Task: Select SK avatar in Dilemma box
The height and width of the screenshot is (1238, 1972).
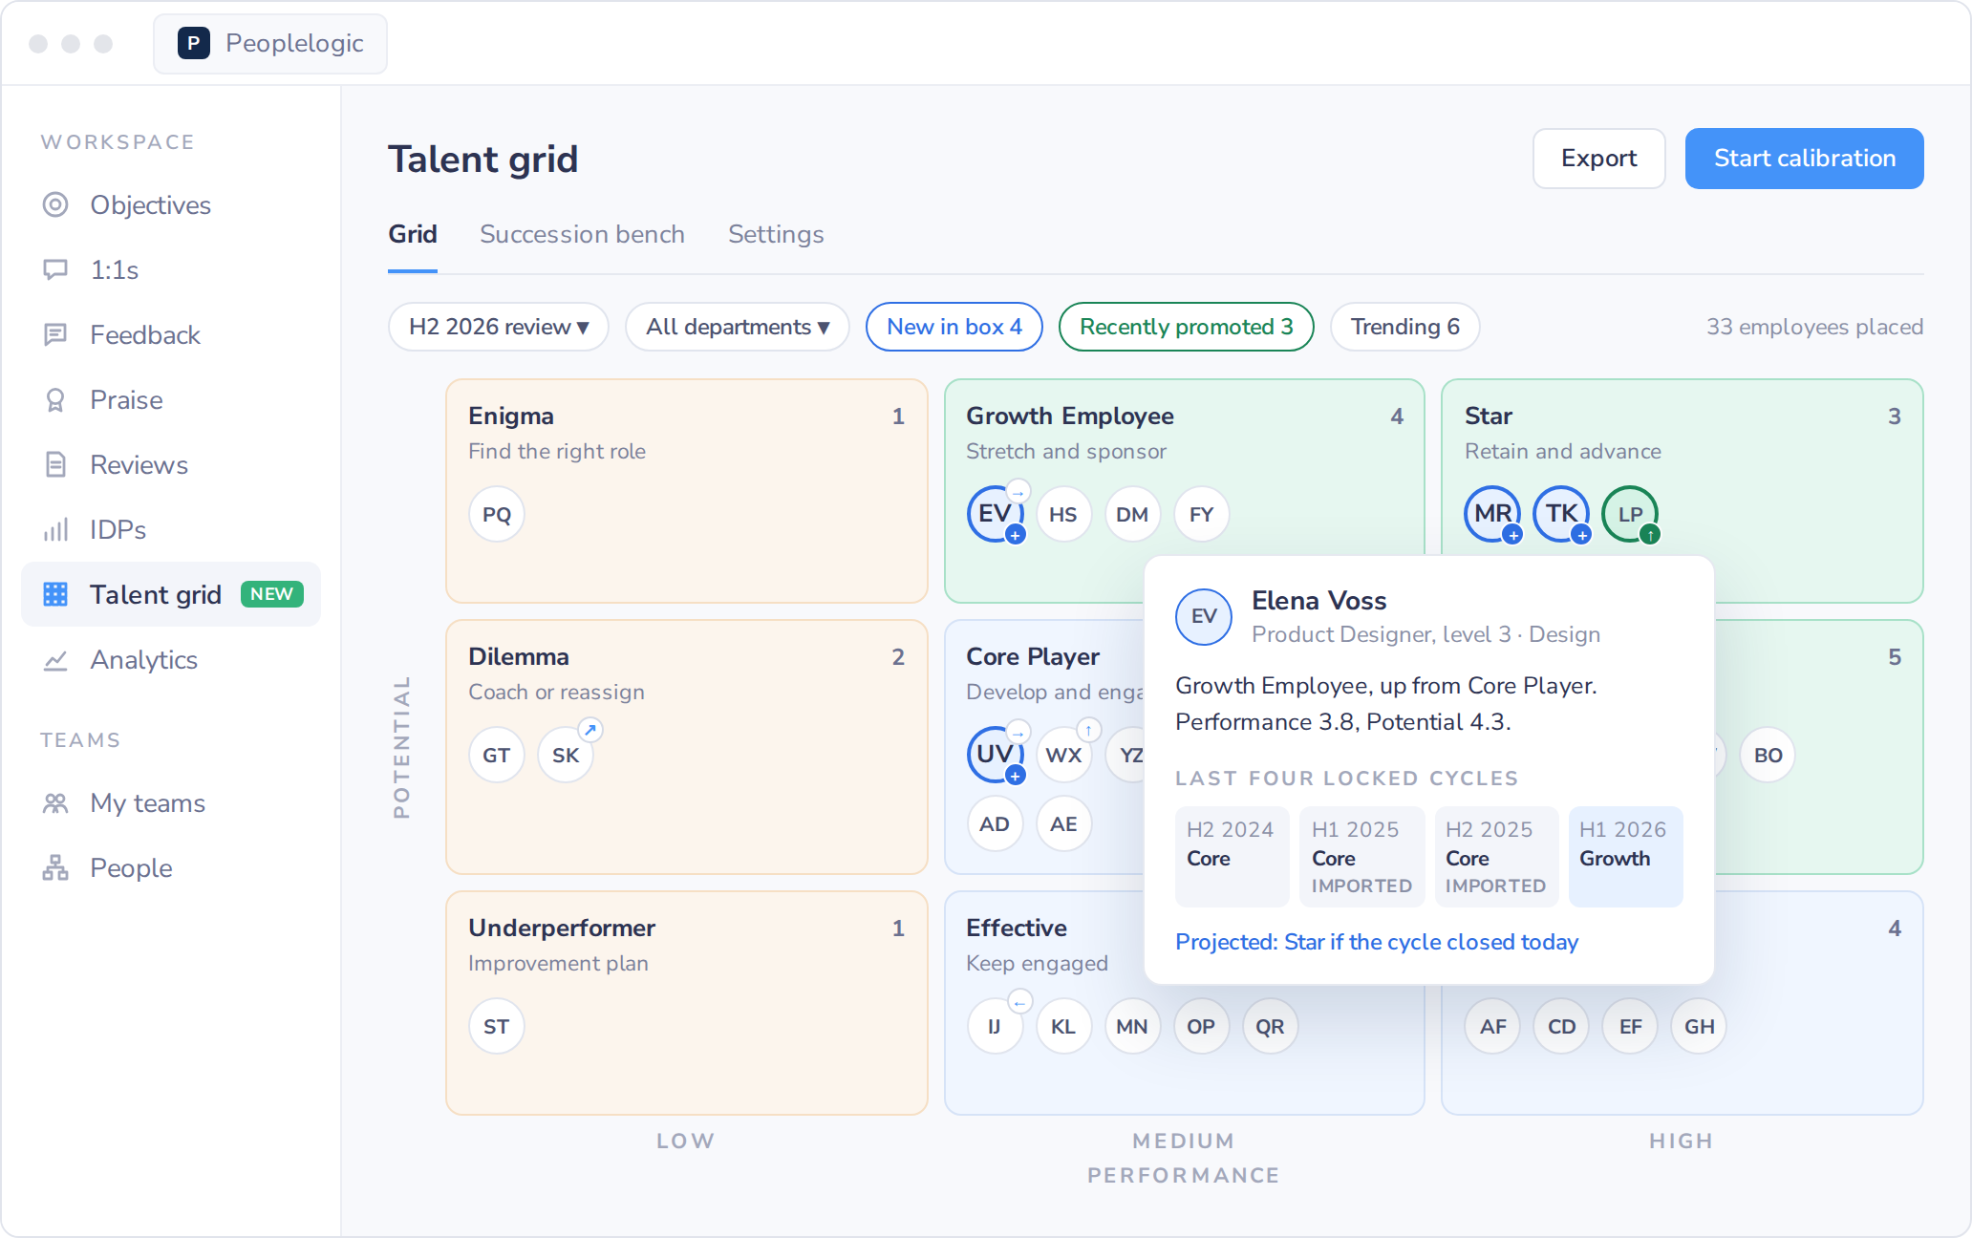Action: click(x=566, y=755)
